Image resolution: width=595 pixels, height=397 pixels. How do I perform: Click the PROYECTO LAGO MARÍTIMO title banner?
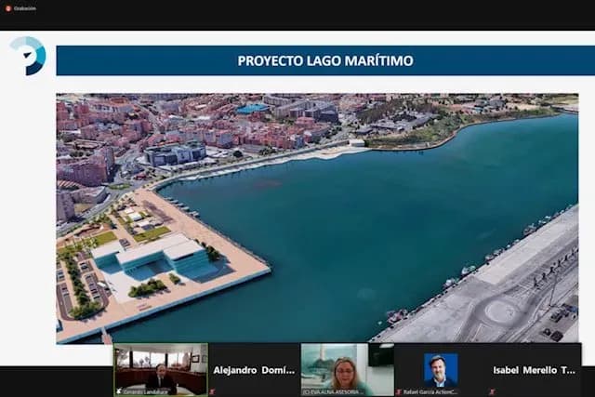[x=325, y=60]
